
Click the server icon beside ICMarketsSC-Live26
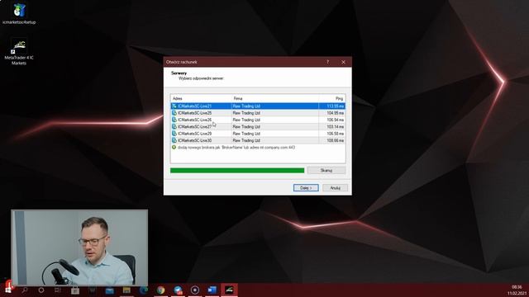click(x=174, y=120)
